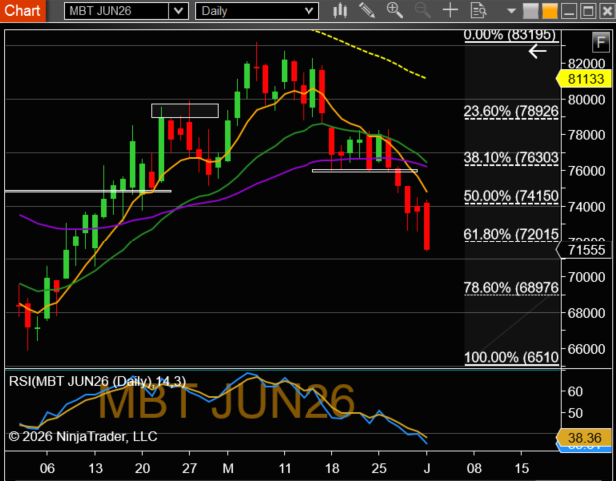Open the drawing tools pencil icon
The width and height of the screenshot is (616, 481).
coord(367,11)
